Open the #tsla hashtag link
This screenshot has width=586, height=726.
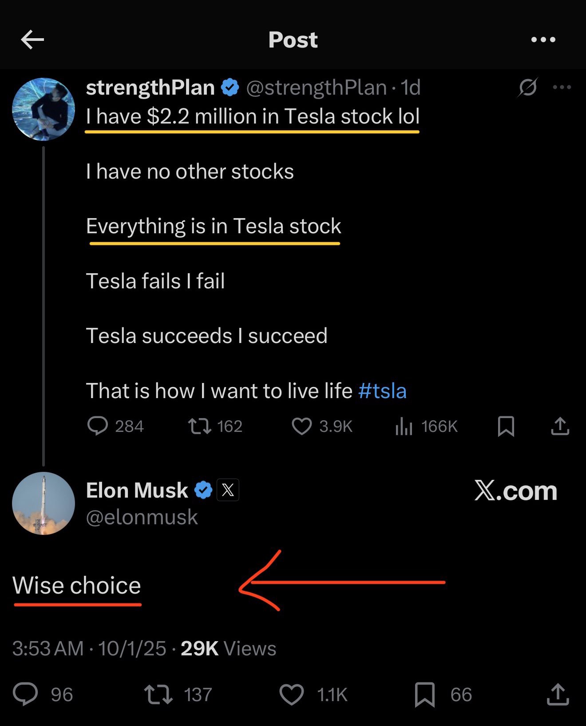click(382, 391)
